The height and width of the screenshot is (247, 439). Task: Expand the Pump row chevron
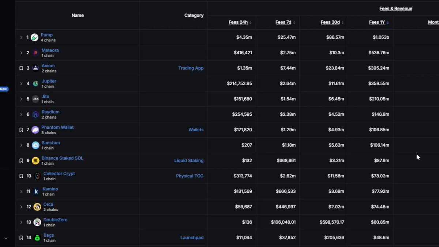pyautogui.click(x=21, y=37)
